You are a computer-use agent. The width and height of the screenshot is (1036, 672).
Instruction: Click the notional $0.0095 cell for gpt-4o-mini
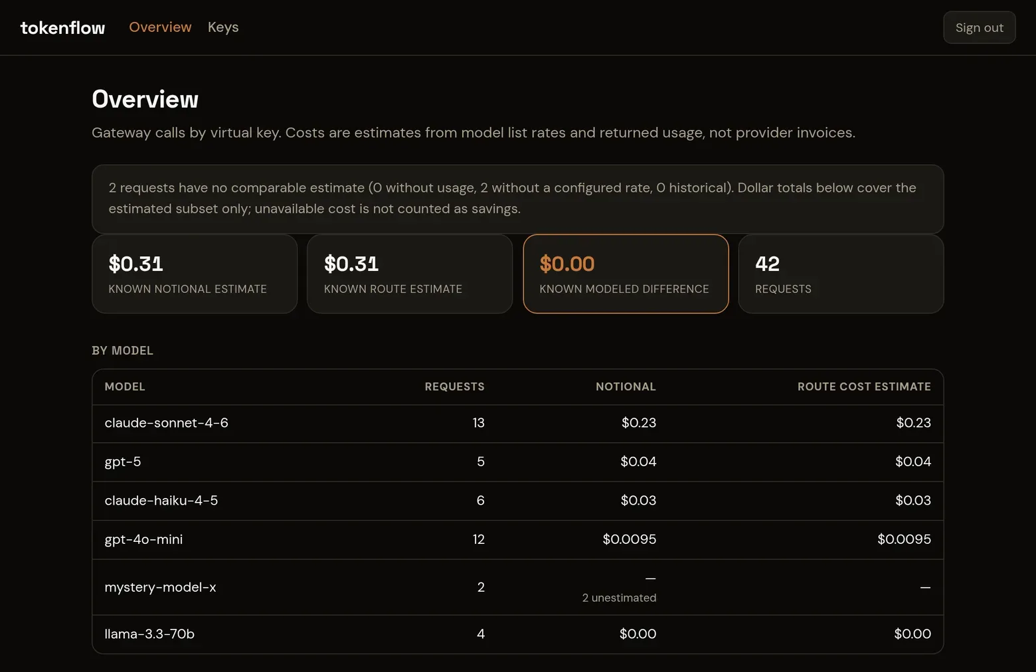tap(629, 539)
